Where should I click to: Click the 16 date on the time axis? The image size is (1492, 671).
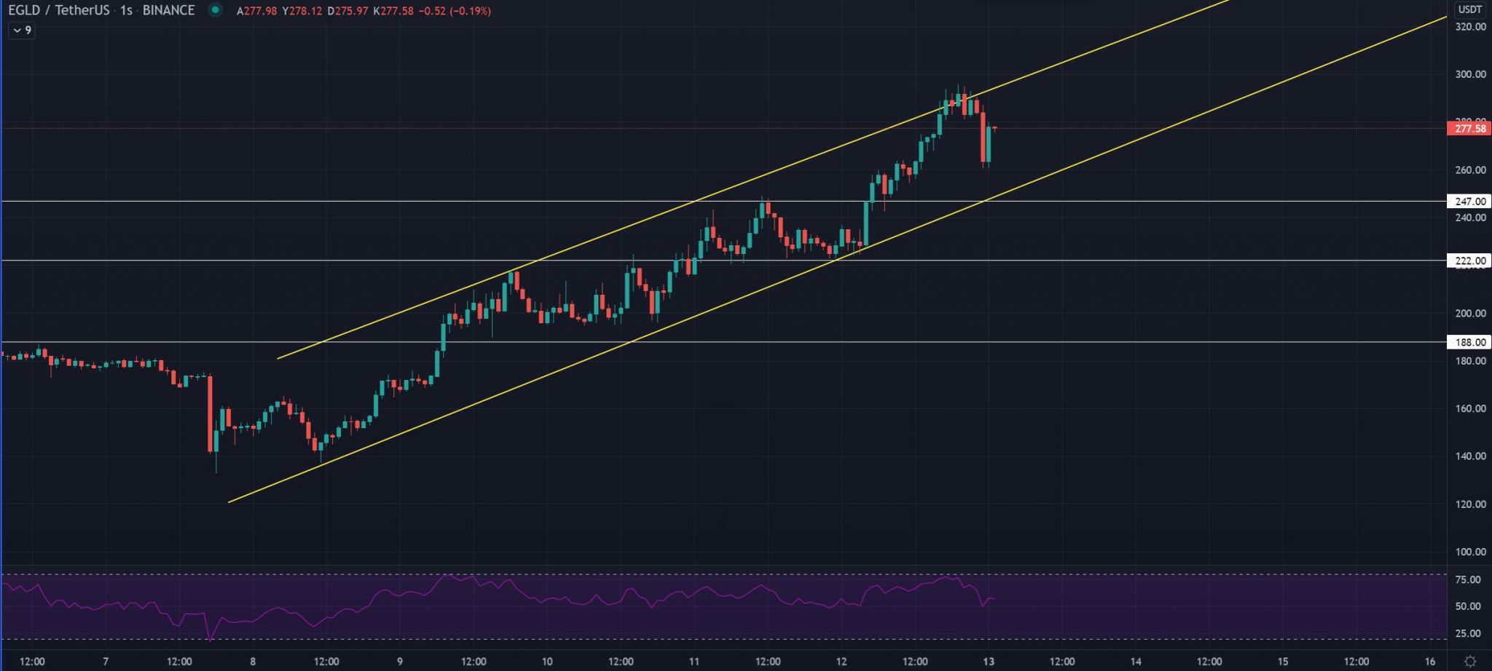click(1430, 662)
